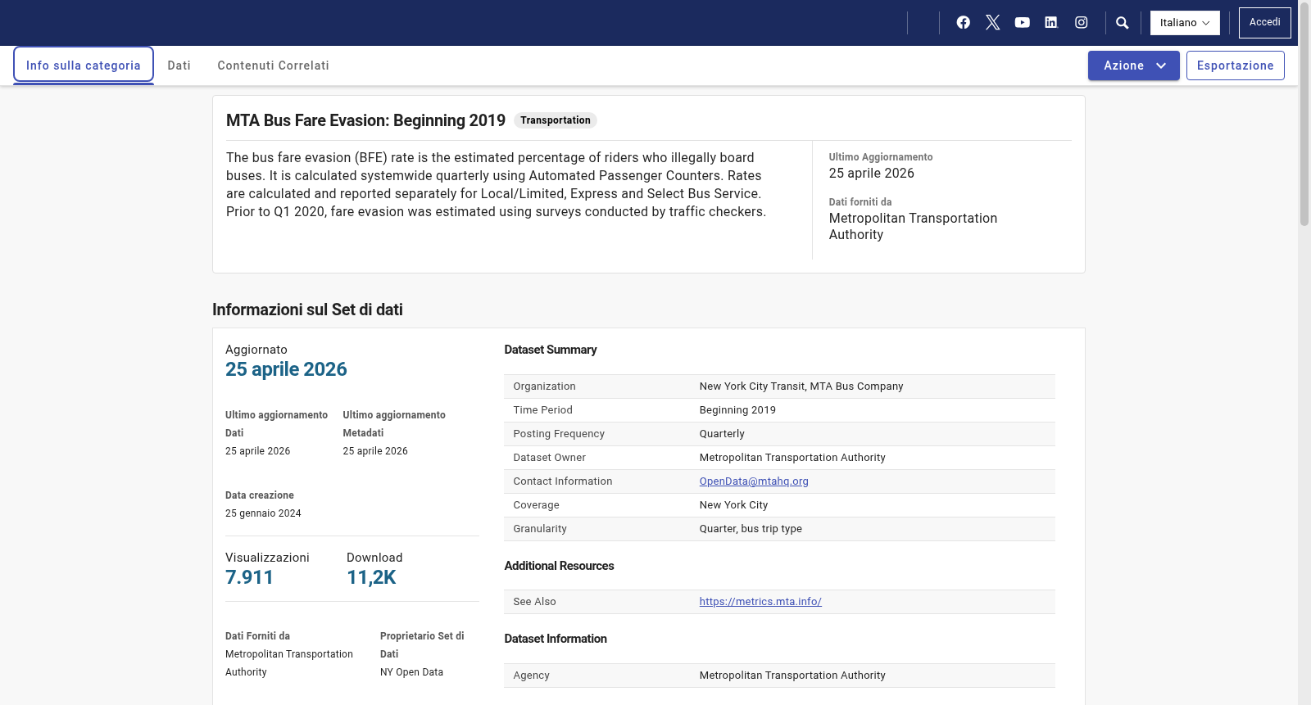This screenshot has width=1311, height=705.
Task: Open the Azione dropdown menu
Action: coord(1134,66)
